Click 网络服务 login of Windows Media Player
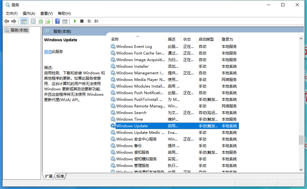The width and height of the screenshot is (307, 189). pyautogui.click(x=229, y=79)
